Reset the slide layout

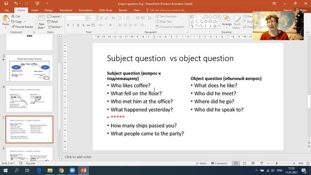[53, 21]
